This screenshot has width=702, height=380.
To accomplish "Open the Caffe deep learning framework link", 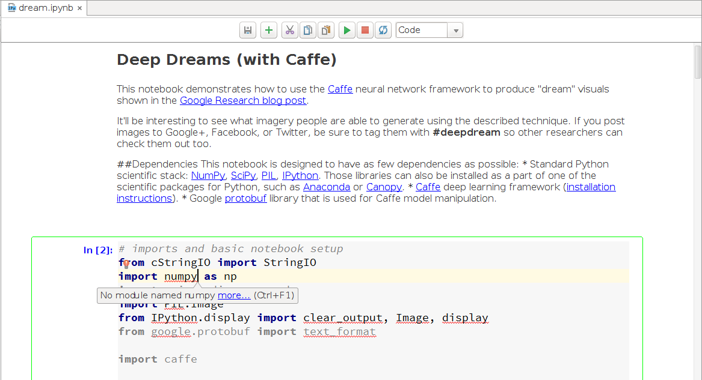I will coord(428,187).
